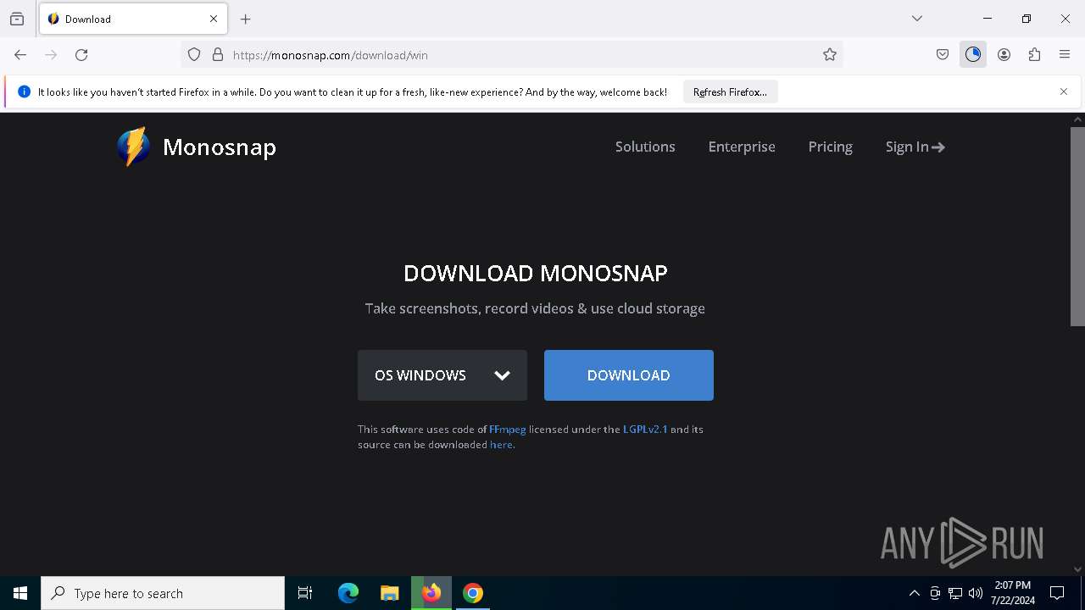Launch Google Chrome from taskbar

point(473,593)
